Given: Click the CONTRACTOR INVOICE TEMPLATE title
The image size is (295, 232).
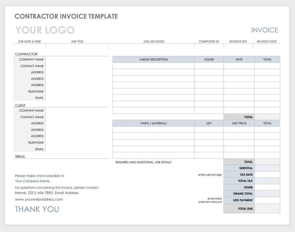Looking at the screenshot, I should [66, 16].
